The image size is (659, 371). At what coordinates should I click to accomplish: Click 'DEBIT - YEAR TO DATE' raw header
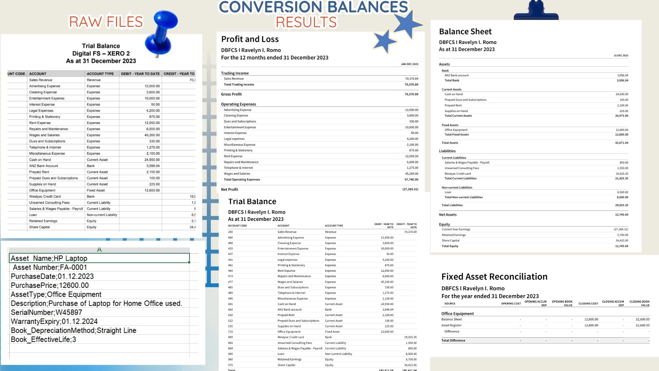tap(140, 74)
